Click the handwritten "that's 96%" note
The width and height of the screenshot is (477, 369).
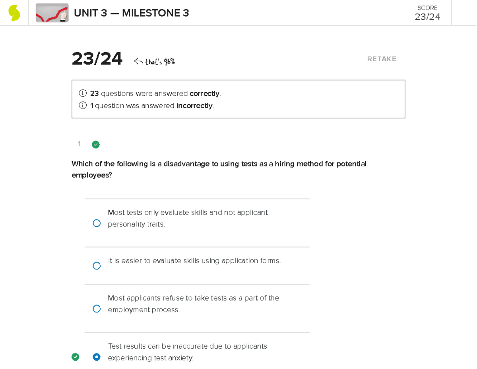159,62
